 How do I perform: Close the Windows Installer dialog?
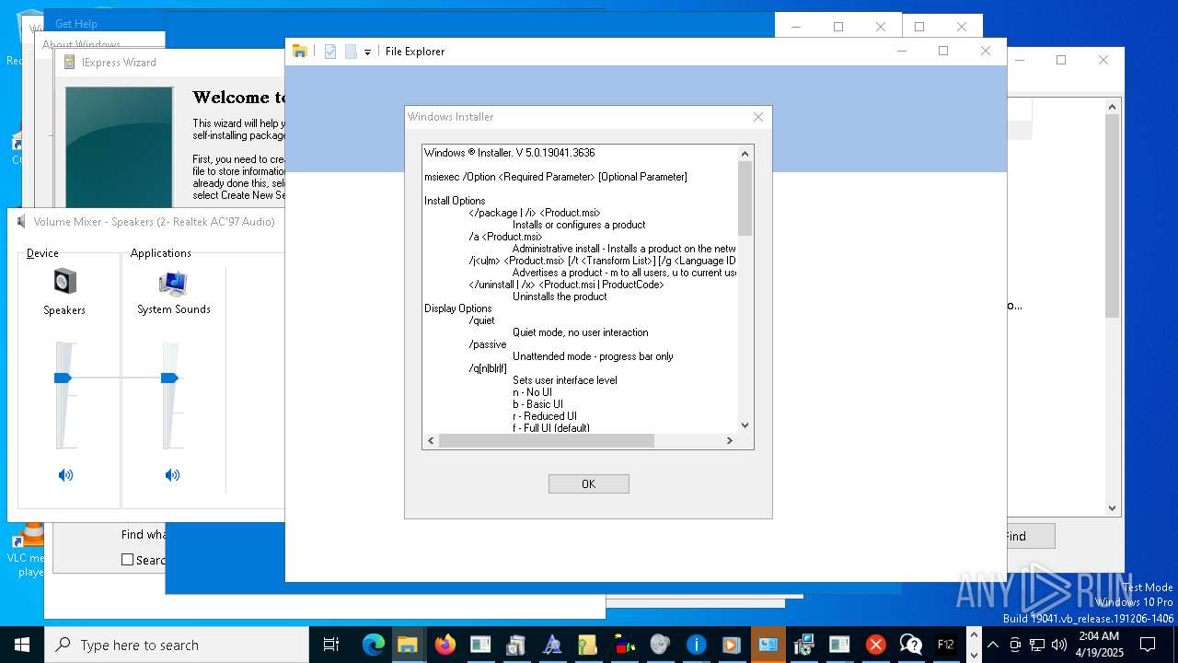tap(758, 117)
